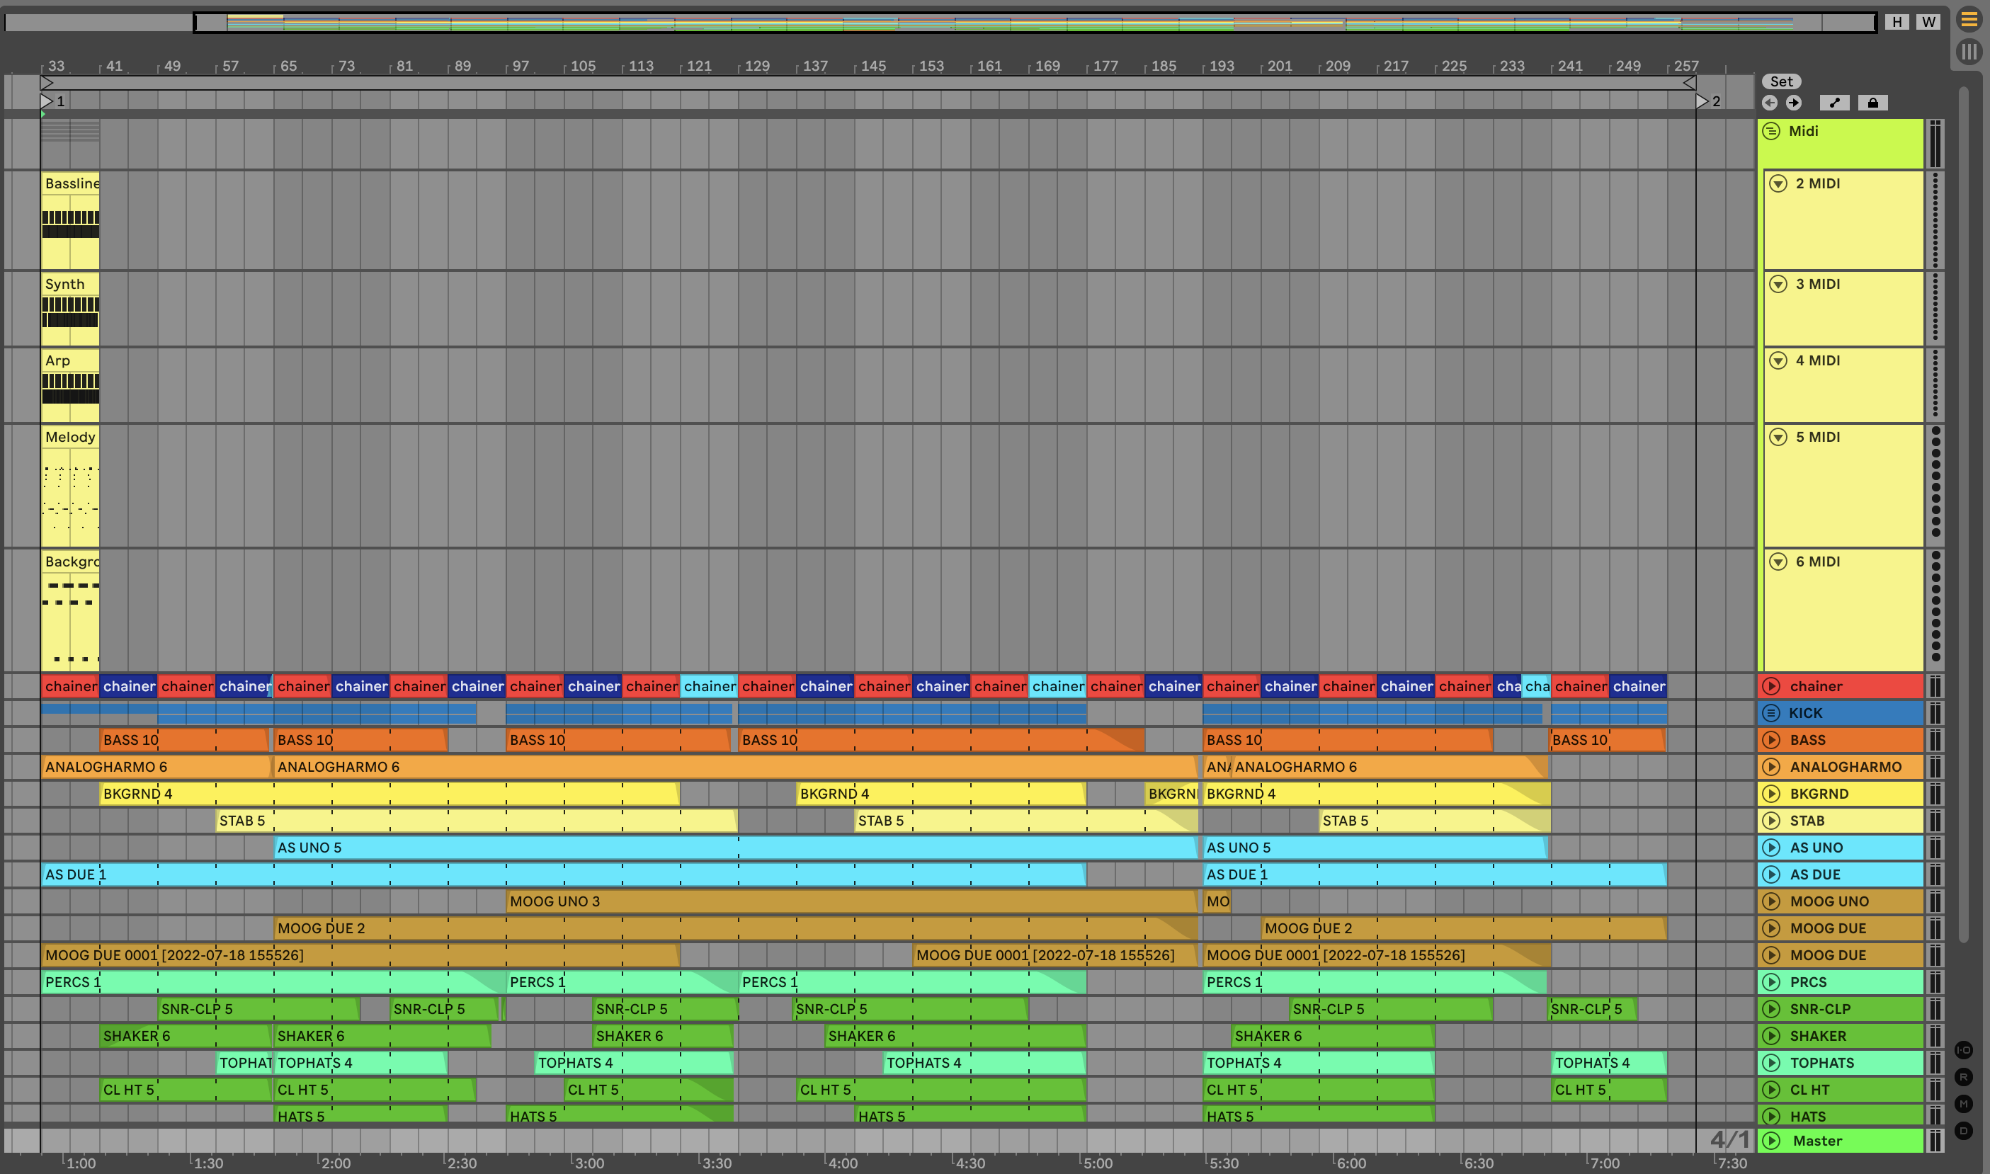1990x1174 pixels.
Task: Select the Melody MIDI clip
Action: coord(70,486)
